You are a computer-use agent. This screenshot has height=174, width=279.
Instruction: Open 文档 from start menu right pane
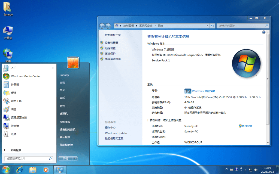[62, 83]
